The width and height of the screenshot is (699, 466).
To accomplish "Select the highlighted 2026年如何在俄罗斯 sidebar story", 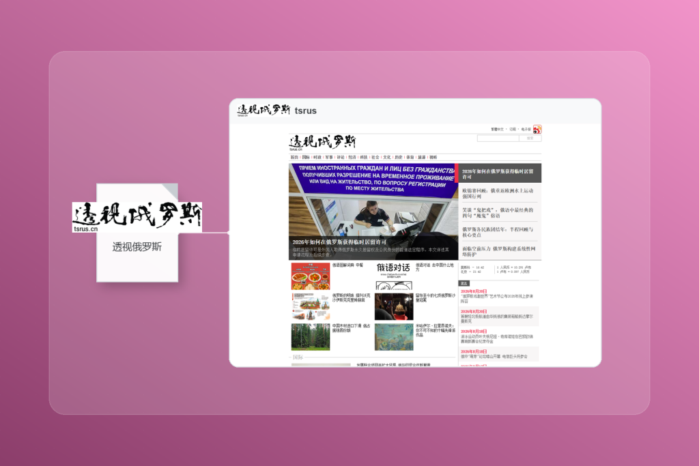I will [x=499, y=174].
